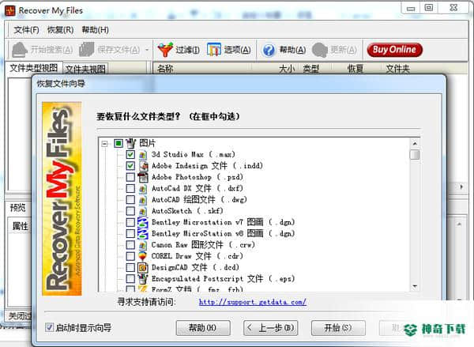Switch to 文件夹视图 tab
The height and width of the screenshot is (347, 474).
click(x=85, y=70)
